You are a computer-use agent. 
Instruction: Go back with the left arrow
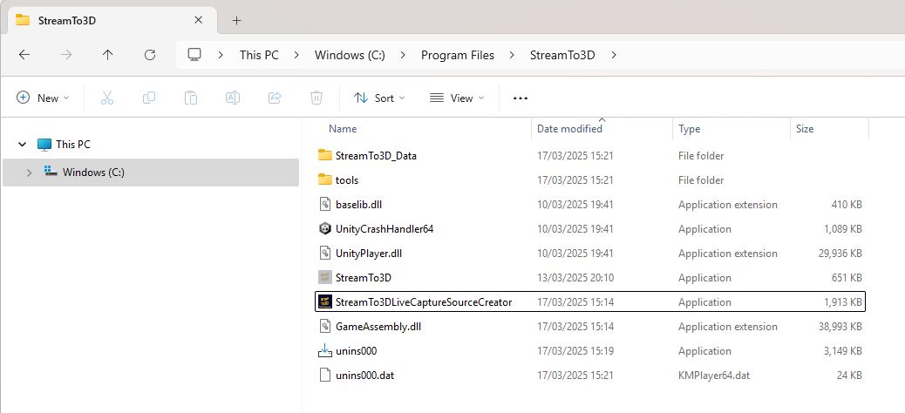point(24,55)
